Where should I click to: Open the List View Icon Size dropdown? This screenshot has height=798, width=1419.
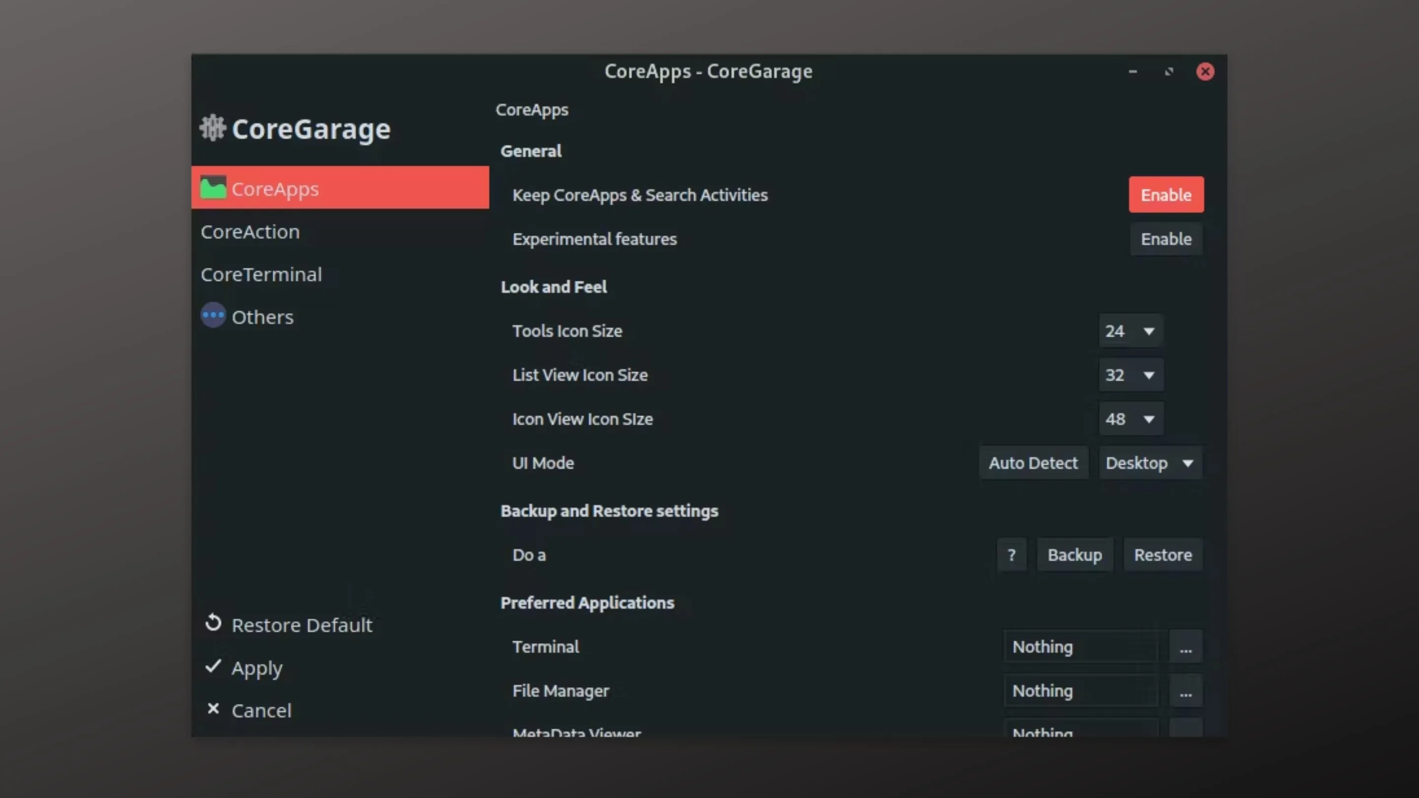1131,375
